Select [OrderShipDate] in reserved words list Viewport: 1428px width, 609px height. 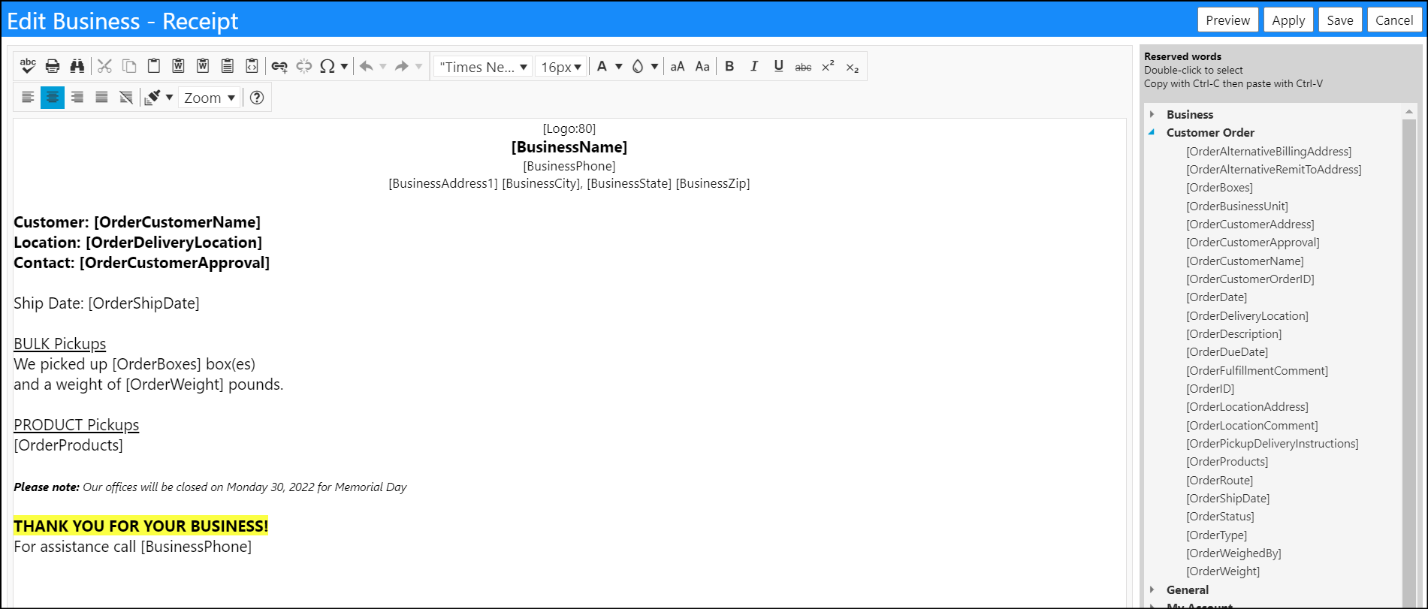1227,498
